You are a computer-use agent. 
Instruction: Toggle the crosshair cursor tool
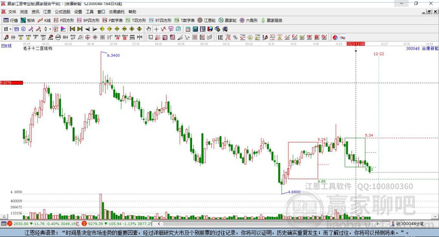[156, 29]
